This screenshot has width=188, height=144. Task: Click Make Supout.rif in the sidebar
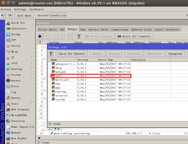(x=20, y=127)
